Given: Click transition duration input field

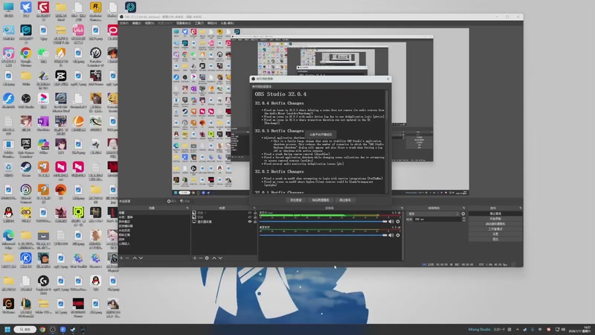Looking at the screenshot, I should click(x=437, y=219).
